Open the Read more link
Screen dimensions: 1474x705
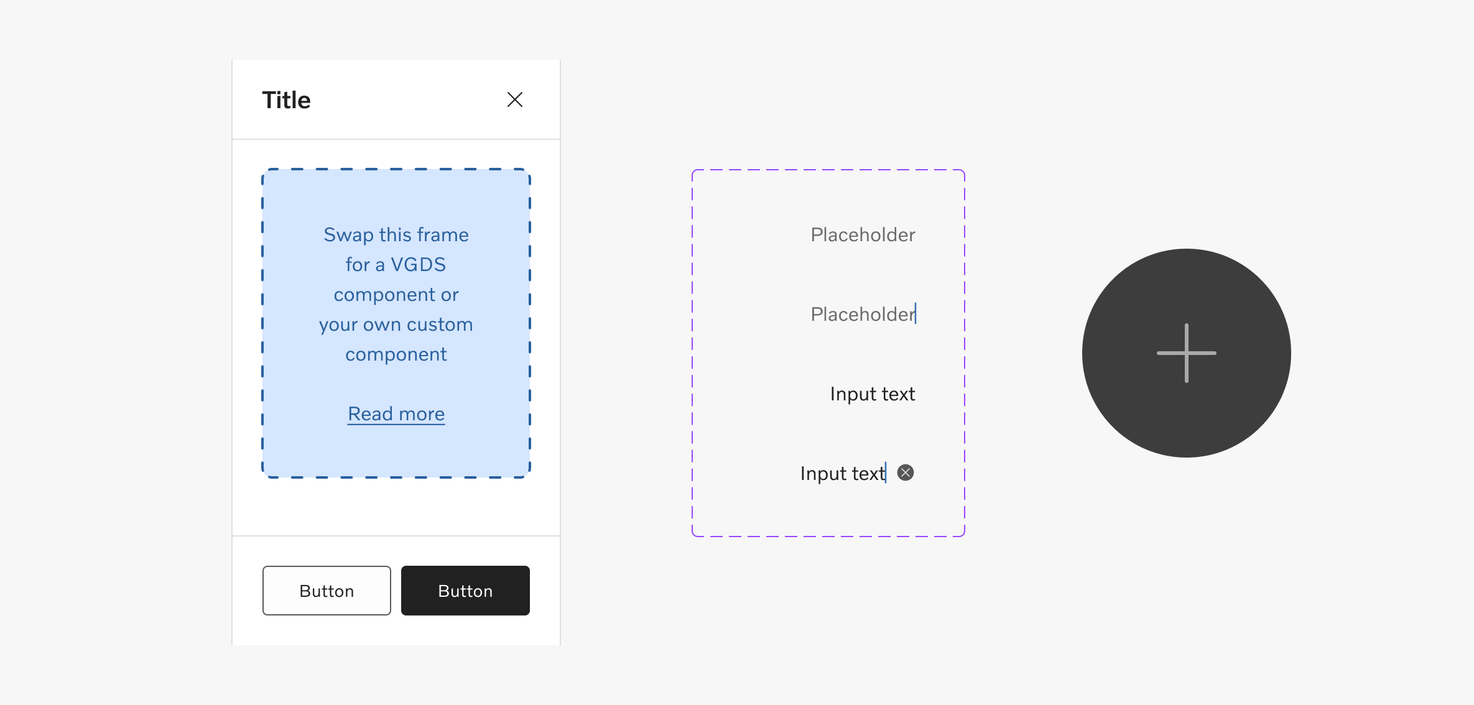coord(396,413)
